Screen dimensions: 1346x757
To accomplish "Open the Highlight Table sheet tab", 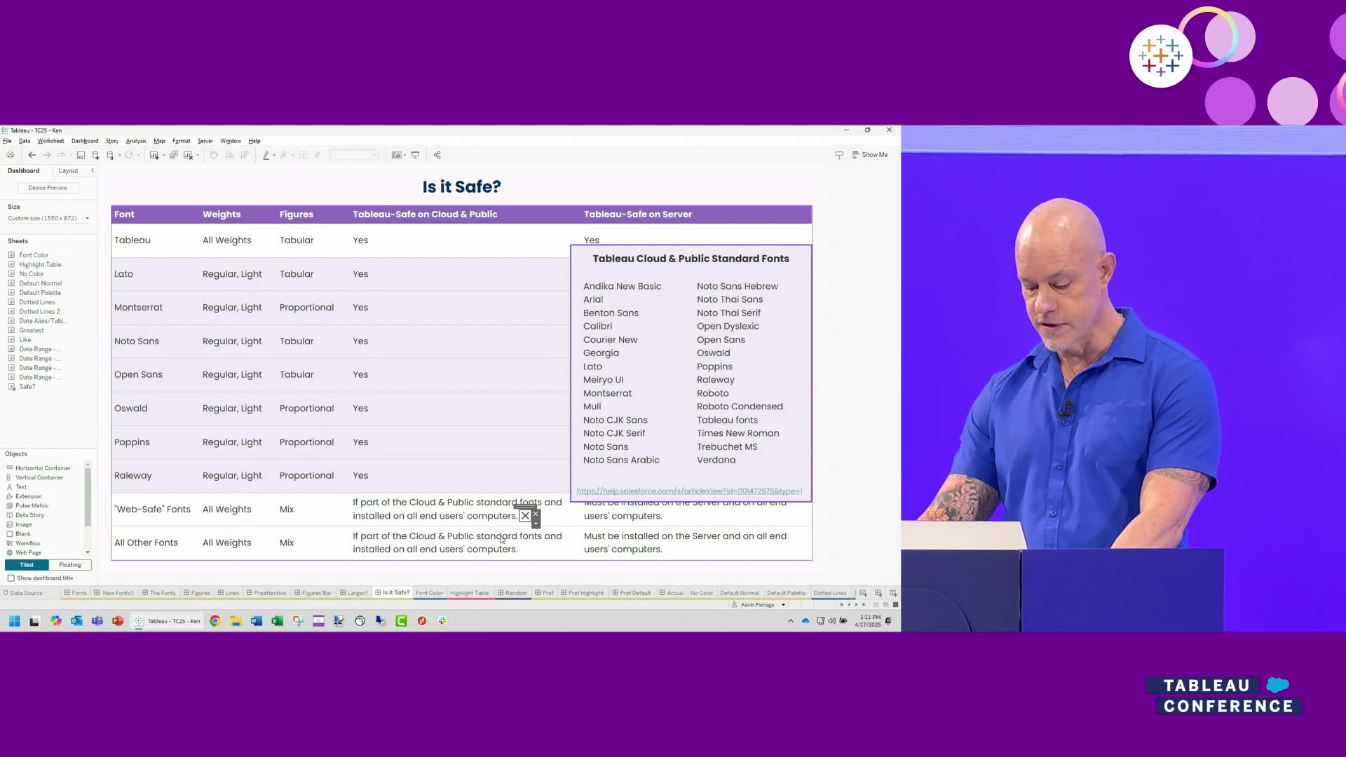I will pyautogui.click(x=469, y=593).
